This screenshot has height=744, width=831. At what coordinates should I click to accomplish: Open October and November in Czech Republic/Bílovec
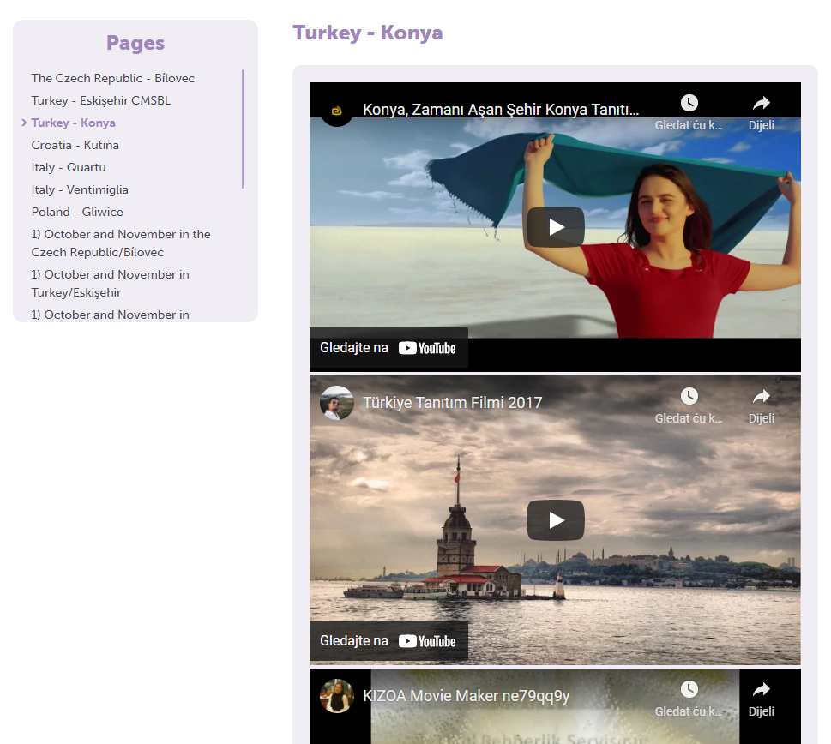pyautogui.click(x=121, y=243)
